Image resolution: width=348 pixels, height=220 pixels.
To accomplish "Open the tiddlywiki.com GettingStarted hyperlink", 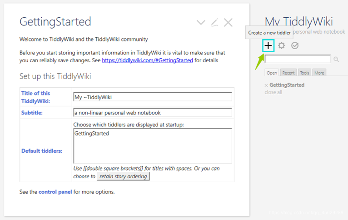I will (x=147, y=60).
